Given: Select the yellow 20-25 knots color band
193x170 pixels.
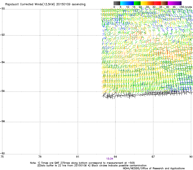Looking at the screenshot, I should (x=144, y=3).
